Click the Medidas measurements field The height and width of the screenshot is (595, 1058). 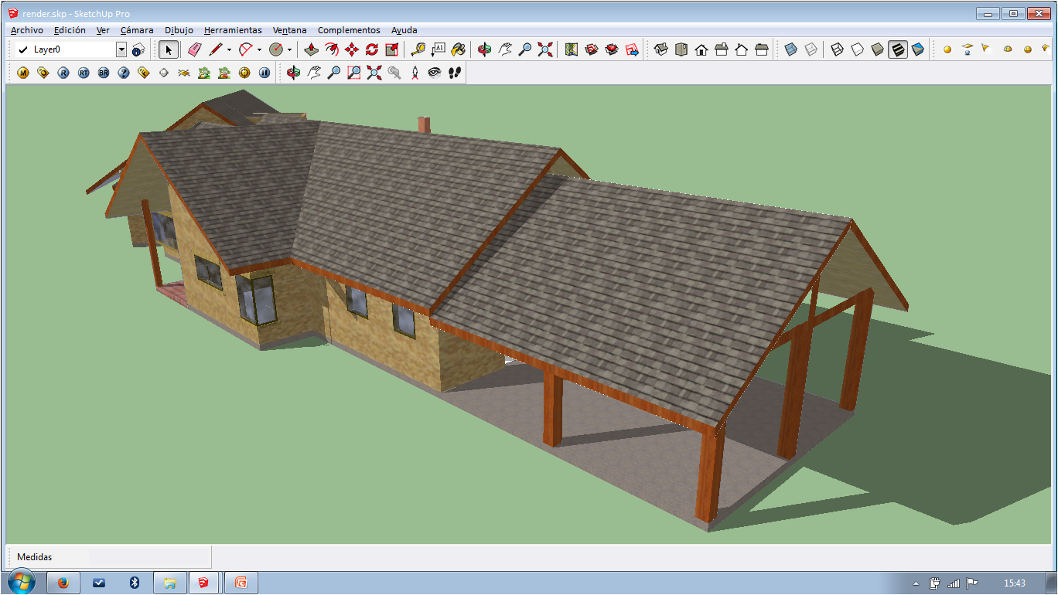pyautogui.click(x=148, y=556)
